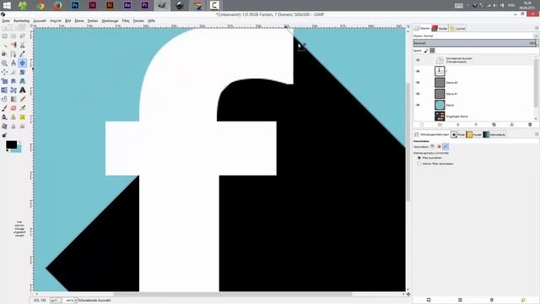This screenshot has height=304, width=540.
Task: Switch to the Farbverläufe tab
Action: click(494, 135)
